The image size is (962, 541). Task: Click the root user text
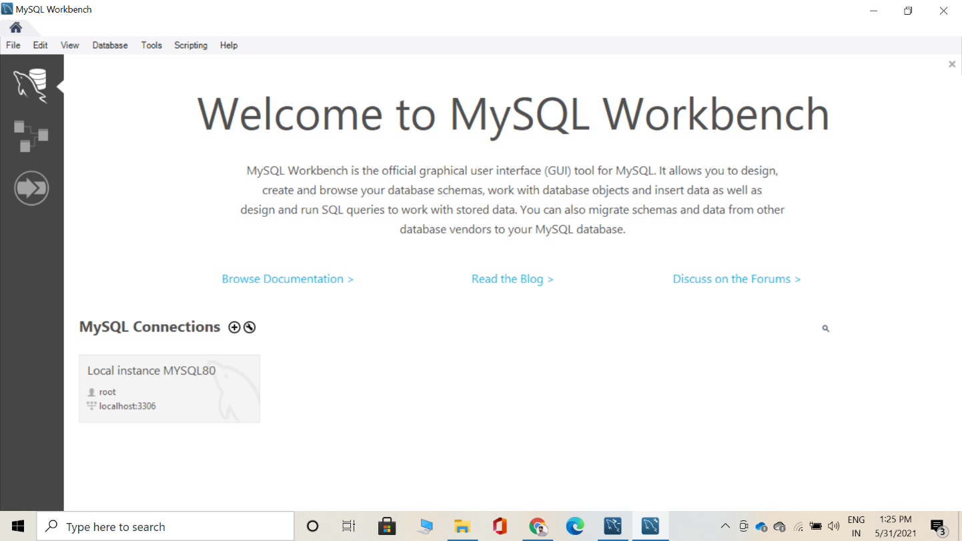[x=107, y=392]
